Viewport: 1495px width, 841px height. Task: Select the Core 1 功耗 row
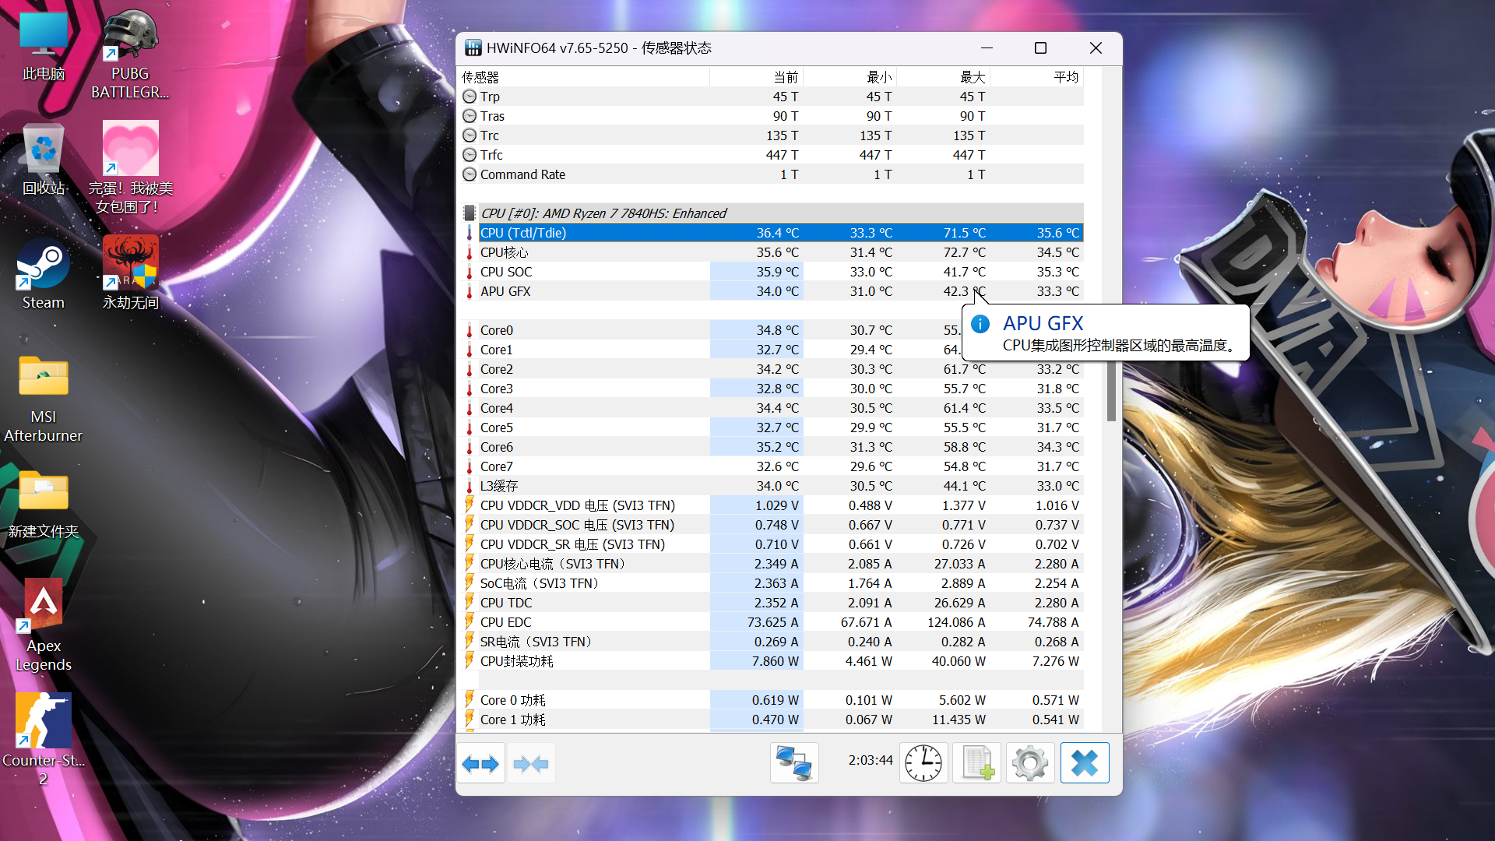(x=772, y=720)
